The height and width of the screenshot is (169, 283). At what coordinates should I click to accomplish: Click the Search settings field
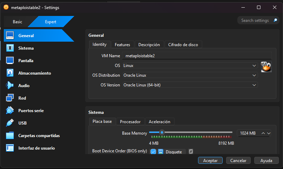[x=255, y=20]
